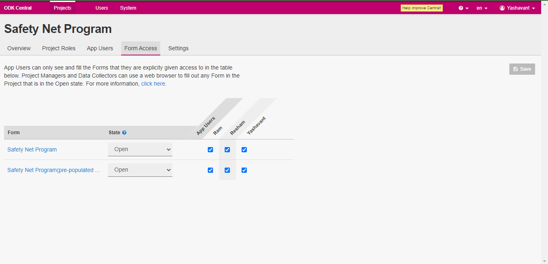Click the help question mark icon
Viewport: 548px width, 264px height.
tap(461, 8)
